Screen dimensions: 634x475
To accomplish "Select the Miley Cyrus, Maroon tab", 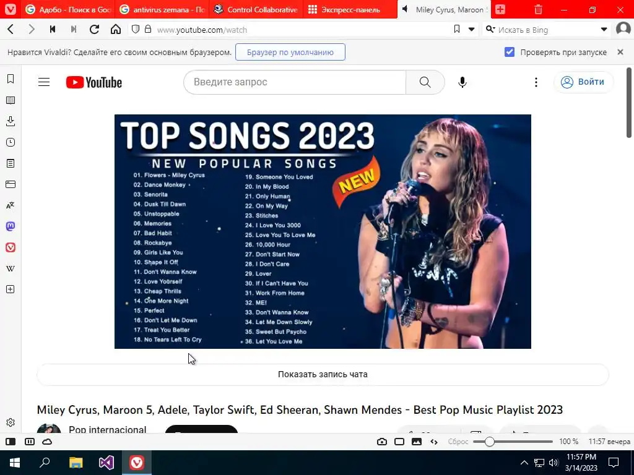I will coord(445,10).
